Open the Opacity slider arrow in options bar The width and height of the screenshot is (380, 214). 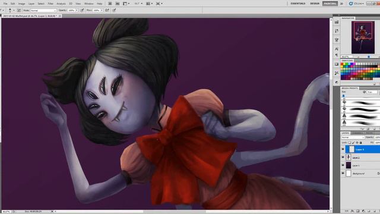point(77,11)
